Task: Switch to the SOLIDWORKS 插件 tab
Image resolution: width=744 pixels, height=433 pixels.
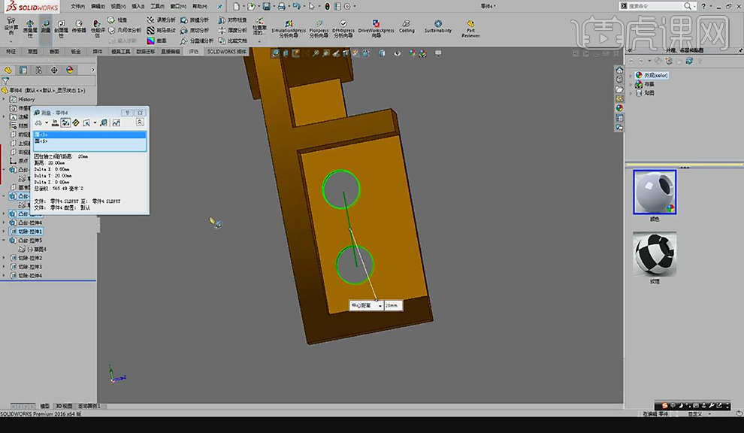Action: tap(227, 51)
